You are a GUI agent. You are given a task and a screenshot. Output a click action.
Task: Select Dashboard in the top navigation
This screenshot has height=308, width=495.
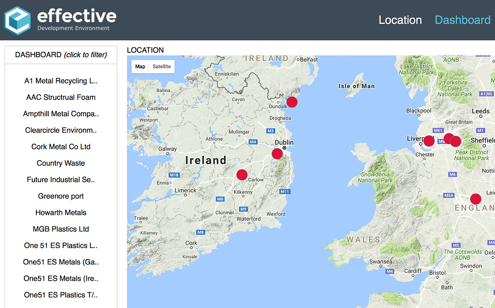click(x=463, y=19)
